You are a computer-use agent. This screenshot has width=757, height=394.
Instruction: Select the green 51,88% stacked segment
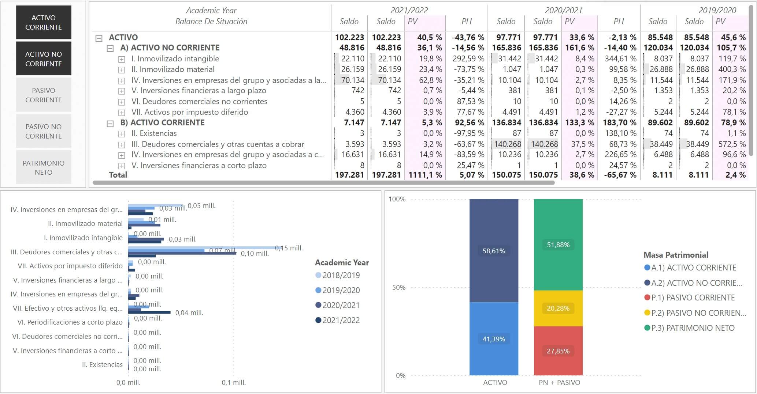[x=558, y=245]
